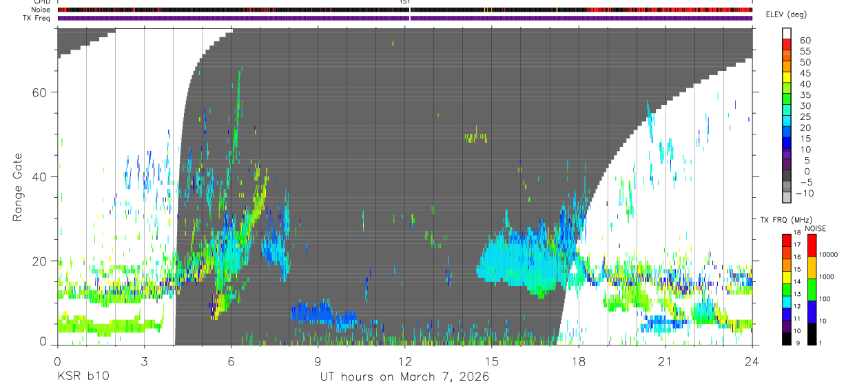Click the 17 label on the TX FRQ scale

798,245
